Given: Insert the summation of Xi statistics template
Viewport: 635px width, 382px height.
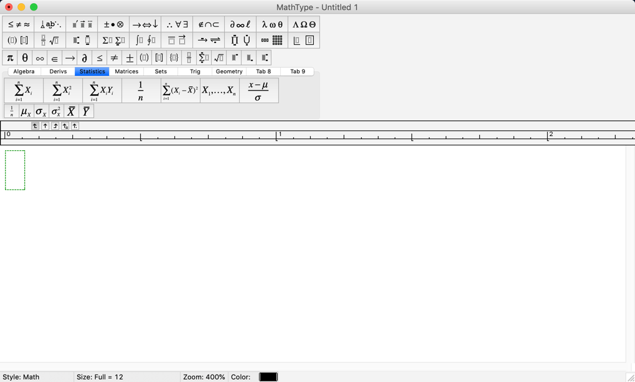Looking at the screenshot, I should [22, 90].
